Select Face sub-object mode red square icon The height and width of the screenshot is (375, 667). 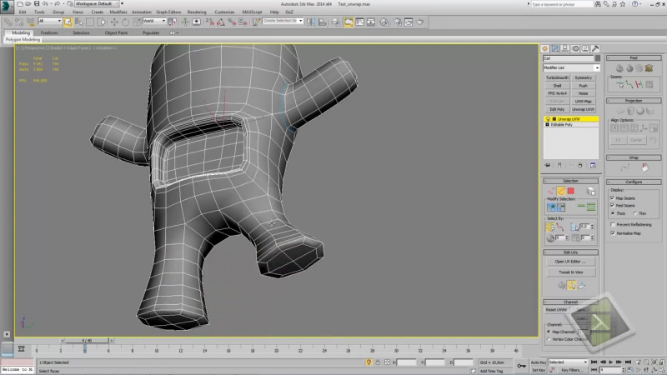[x=571, y=191]
